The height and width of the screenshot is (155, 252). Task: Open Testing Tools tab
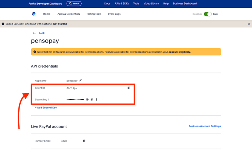tap(94, 14)
